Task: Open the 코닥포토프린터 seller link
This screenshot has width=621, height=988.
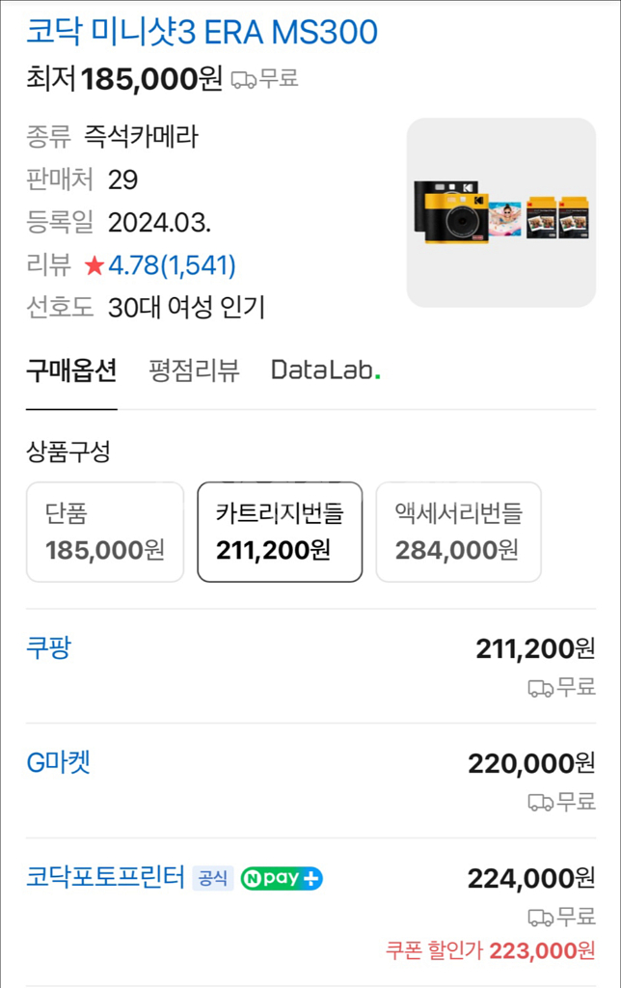Action: pyautogui.click(x=105, y=878)
